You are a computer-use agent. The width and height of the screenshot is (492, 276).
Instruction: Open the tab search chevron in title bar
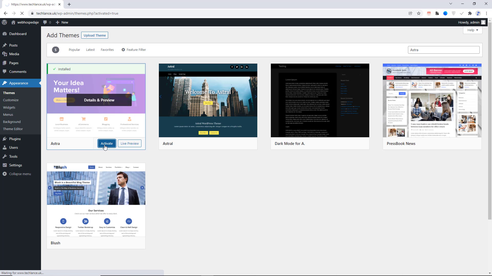[451, 4]
